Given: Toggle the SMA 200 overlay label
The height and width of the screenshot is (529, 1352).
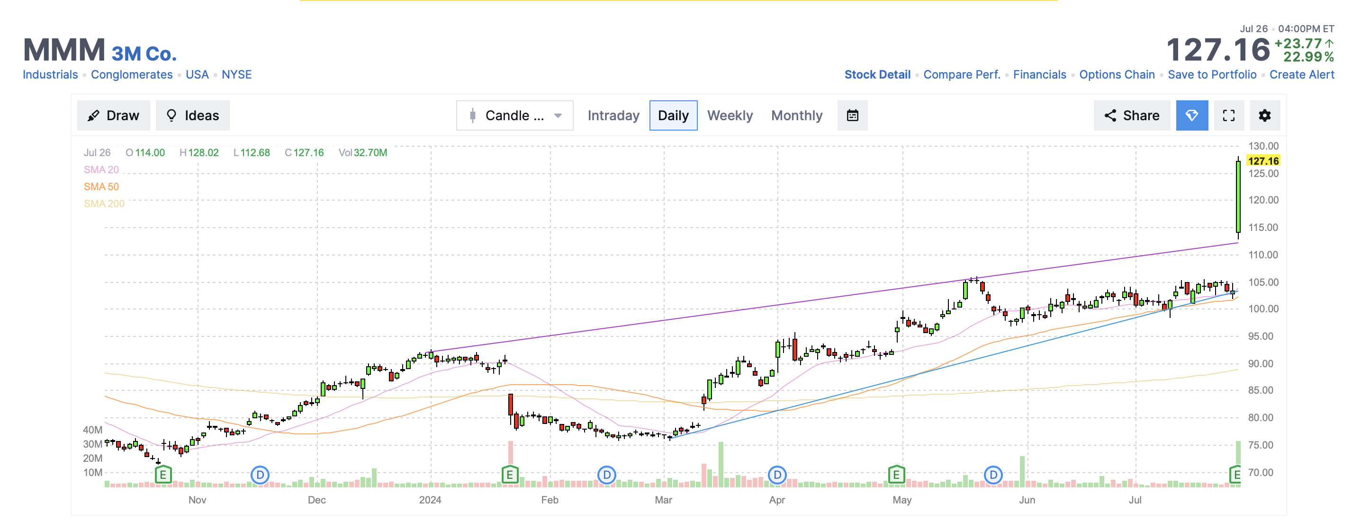Looking at the screenshot, I should (104, 203).
